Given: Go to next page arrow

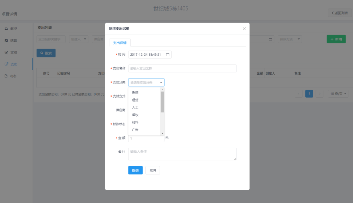Looking at the screenshot, I should pyautogui.click(x=319, y=94).
